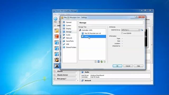The width and height of the screenshot is (169, 95).
Task: Click the virtual CD/DVD disk chooser icon
Action: [x=142, y=30]
